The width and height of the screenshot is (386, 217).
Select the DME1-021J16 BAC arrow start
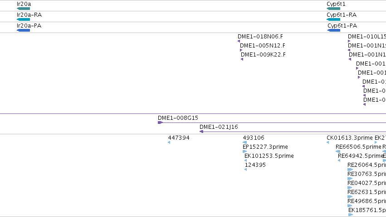point(201,132)
